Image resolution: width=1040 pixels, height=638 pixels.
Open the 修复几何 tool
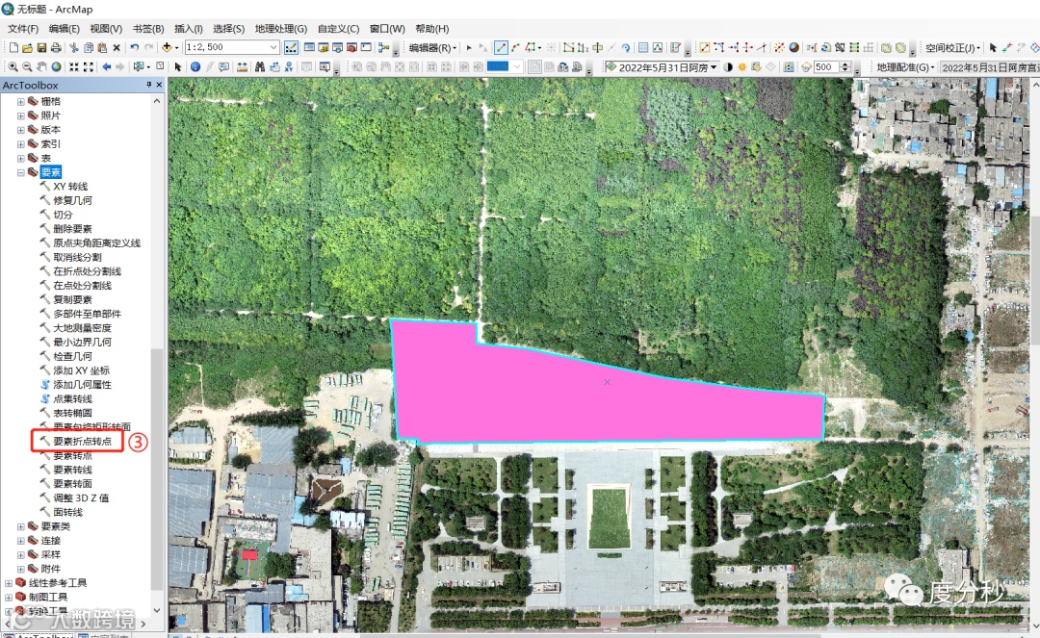click(72, 200)
